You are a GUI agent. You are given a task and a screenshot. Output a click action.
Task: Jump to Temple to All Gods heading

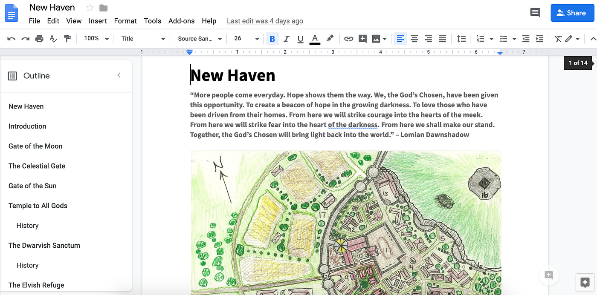coord(38,206)
